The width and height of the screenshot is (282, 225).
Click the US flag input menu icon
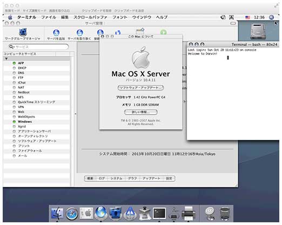[247, 17]
